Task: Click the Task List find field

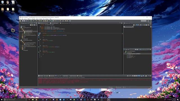Action: pos(129,27)
